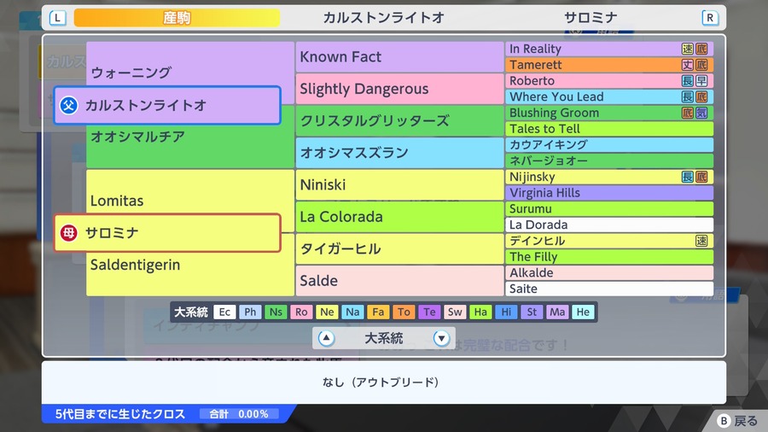768x432 pixels.
Task: Select the オオシマスズラン pedigree cell
Action: 399,153
